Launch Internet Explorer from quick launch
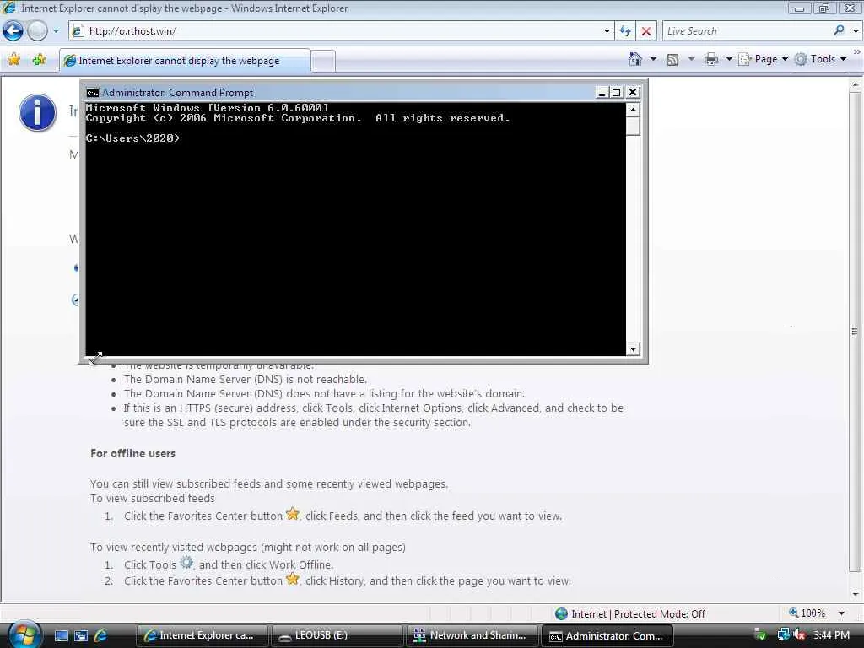Viewport: 864px width, 648px height. 100,635
